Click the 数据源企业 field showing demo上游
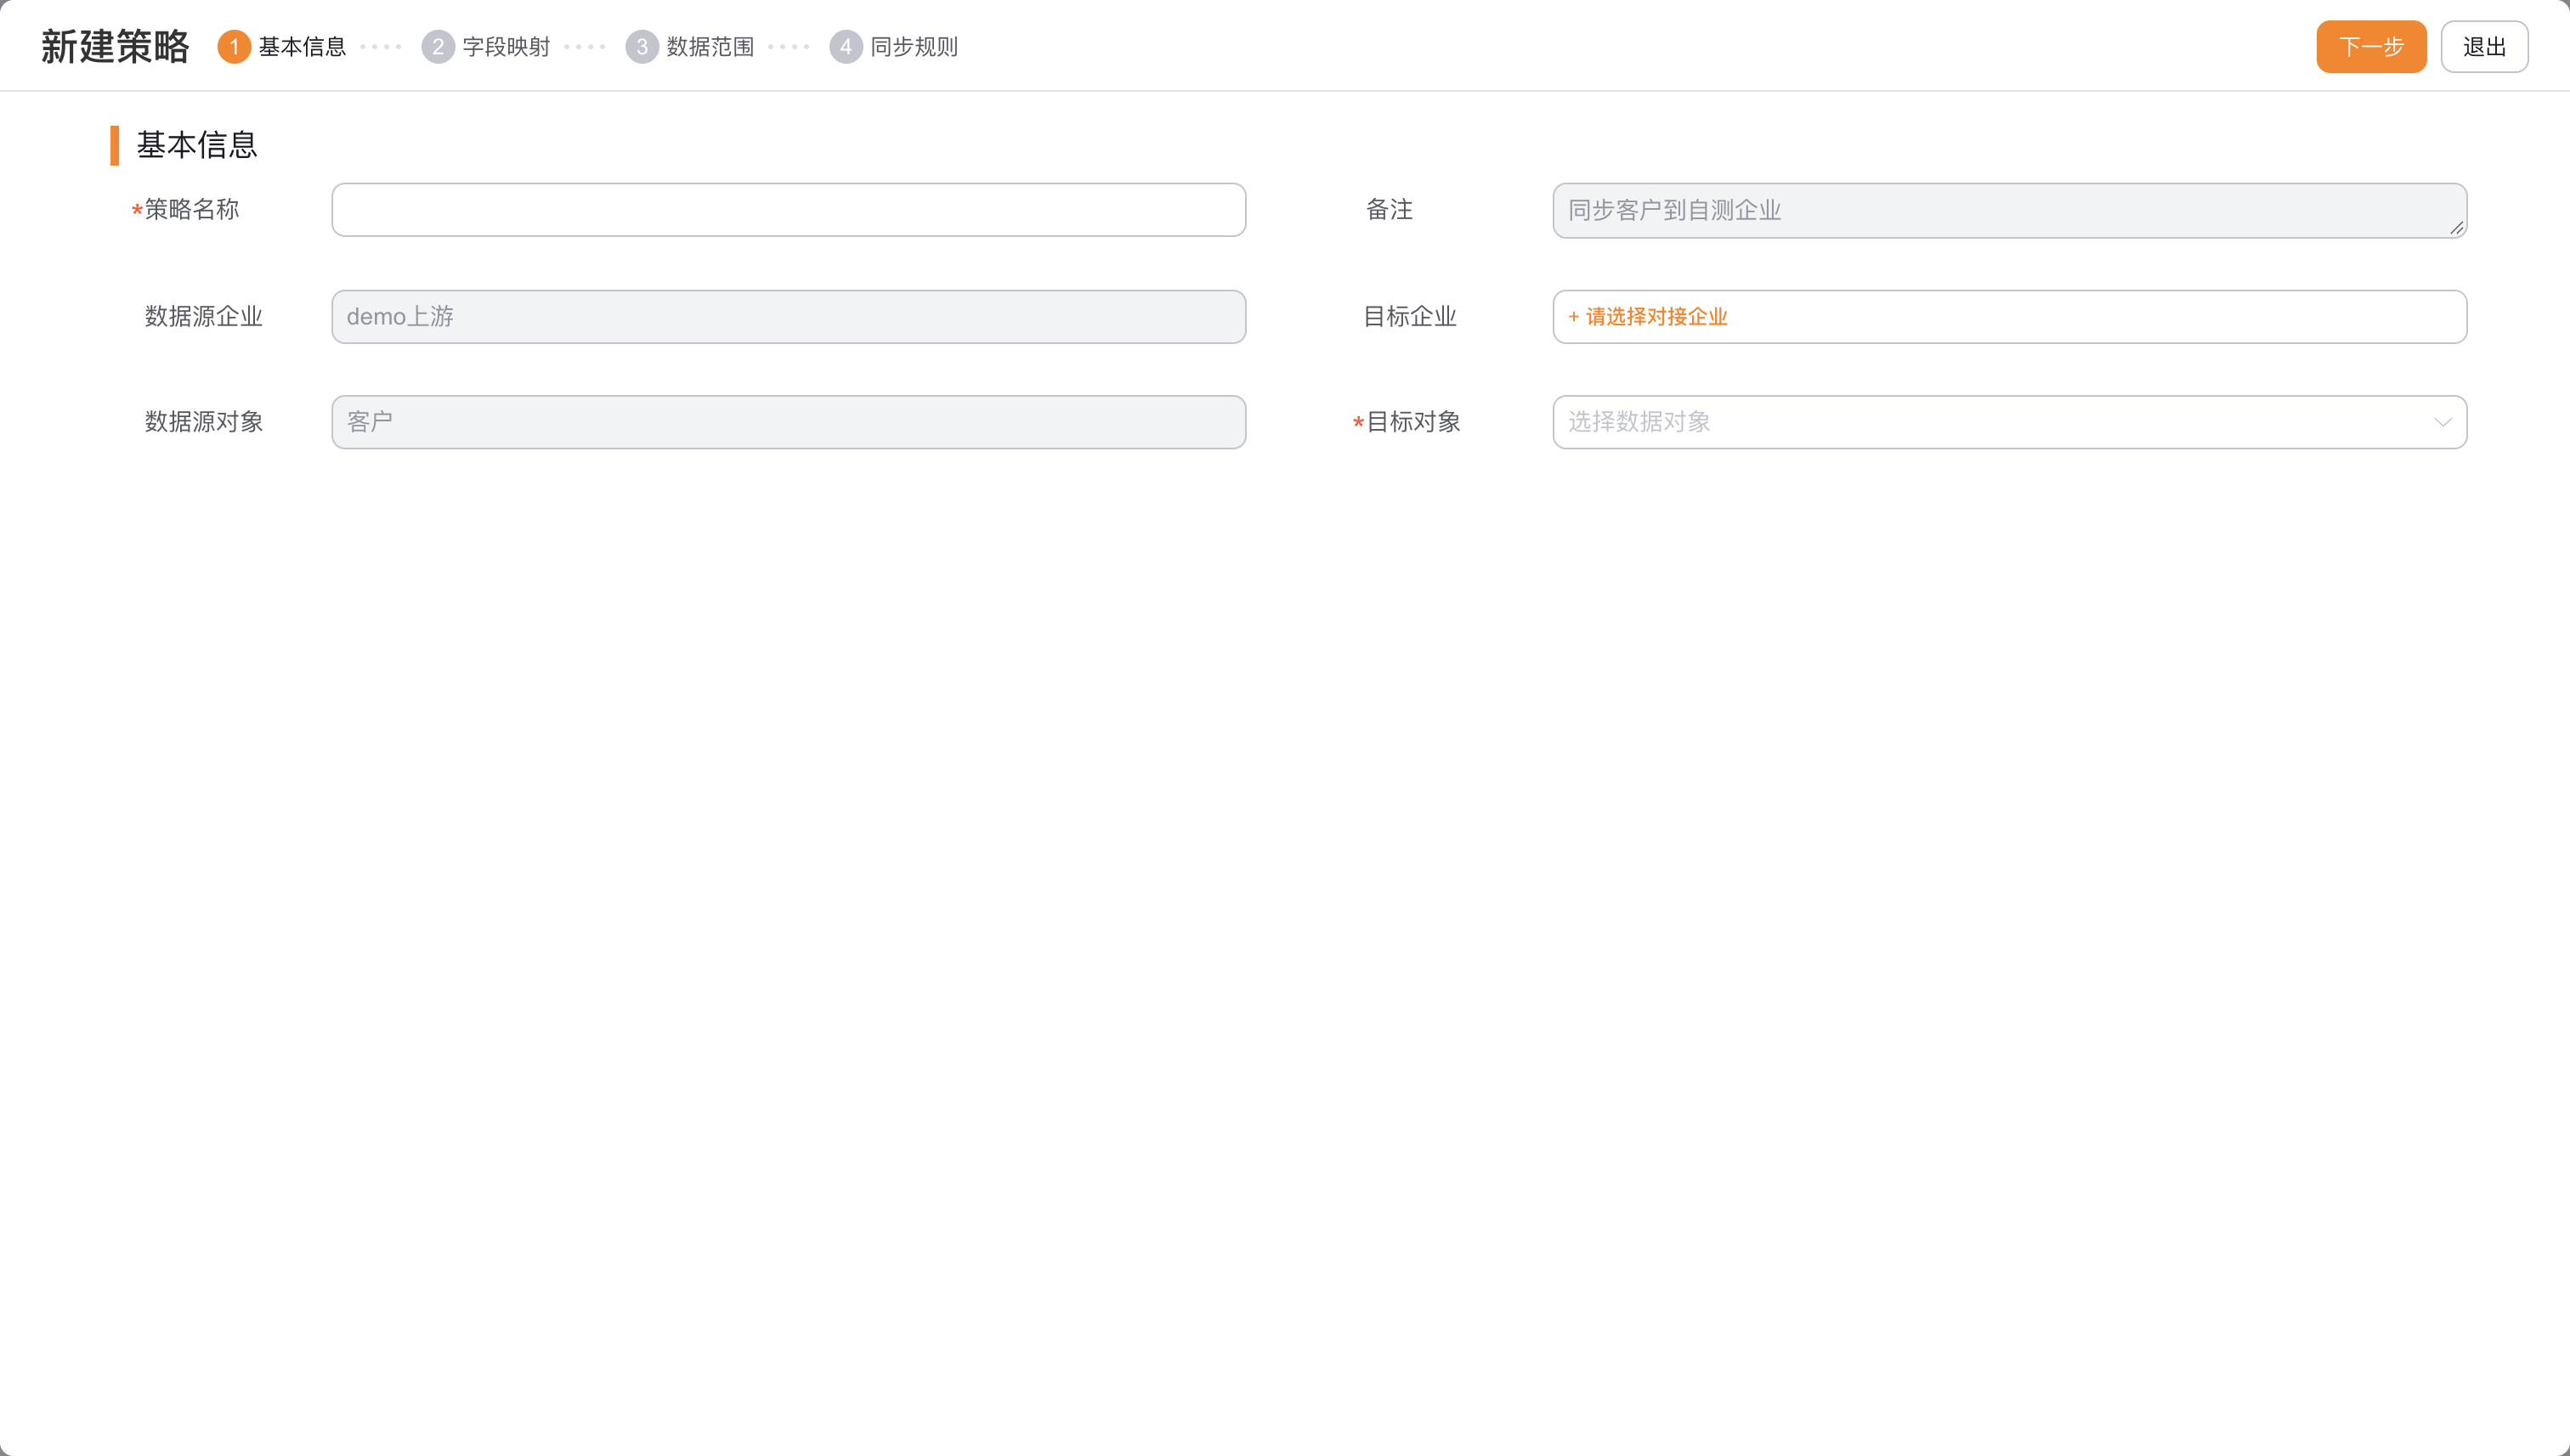Screen dimensions: 2570x1456 789,317
